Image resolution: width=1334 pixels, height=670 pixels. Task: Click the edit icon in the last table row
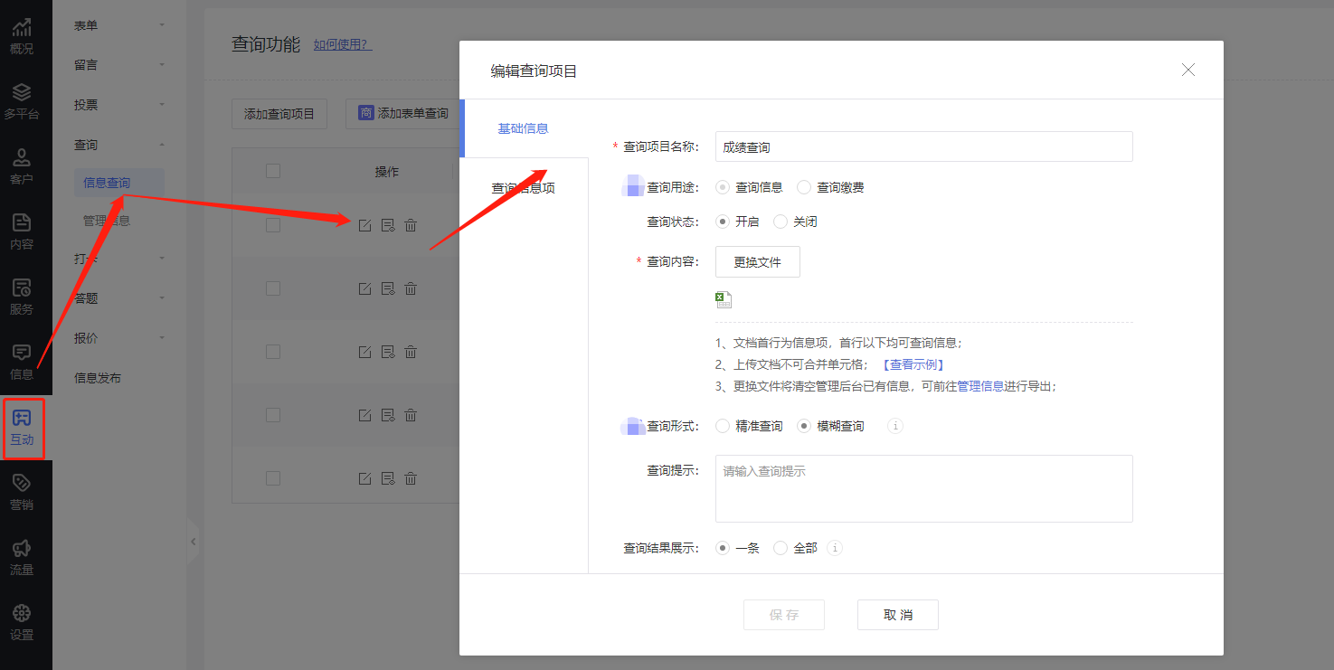click(x=364, y=478)
